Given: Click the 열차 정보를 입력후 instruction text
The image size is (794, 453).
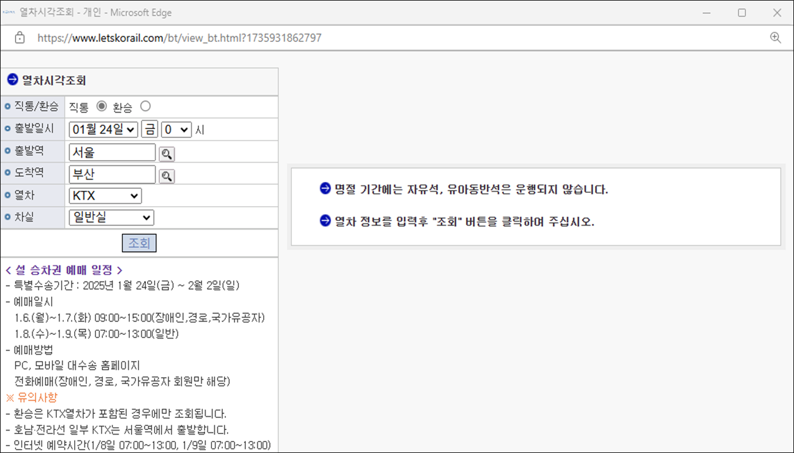Looking at the screenshot, I should click(464, 222).
